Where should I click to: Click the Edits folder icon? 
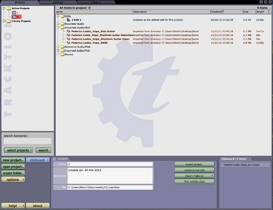point(63,16)
